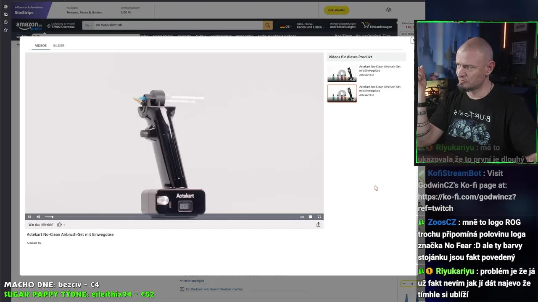
Task: Click sidebar second square icon
Action: (5, 14)
